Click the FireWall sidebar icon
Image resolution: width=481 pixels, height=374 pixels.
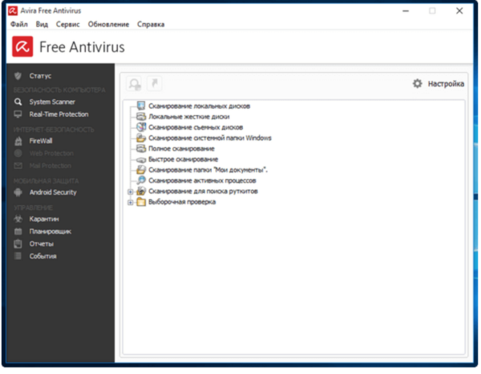[x=18, y=141]
